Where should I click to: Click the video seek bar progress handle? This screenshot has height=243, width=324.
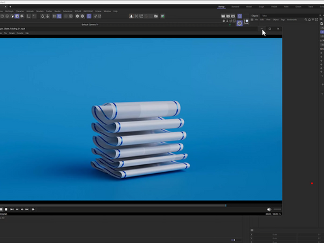click(x=226, y=205)
